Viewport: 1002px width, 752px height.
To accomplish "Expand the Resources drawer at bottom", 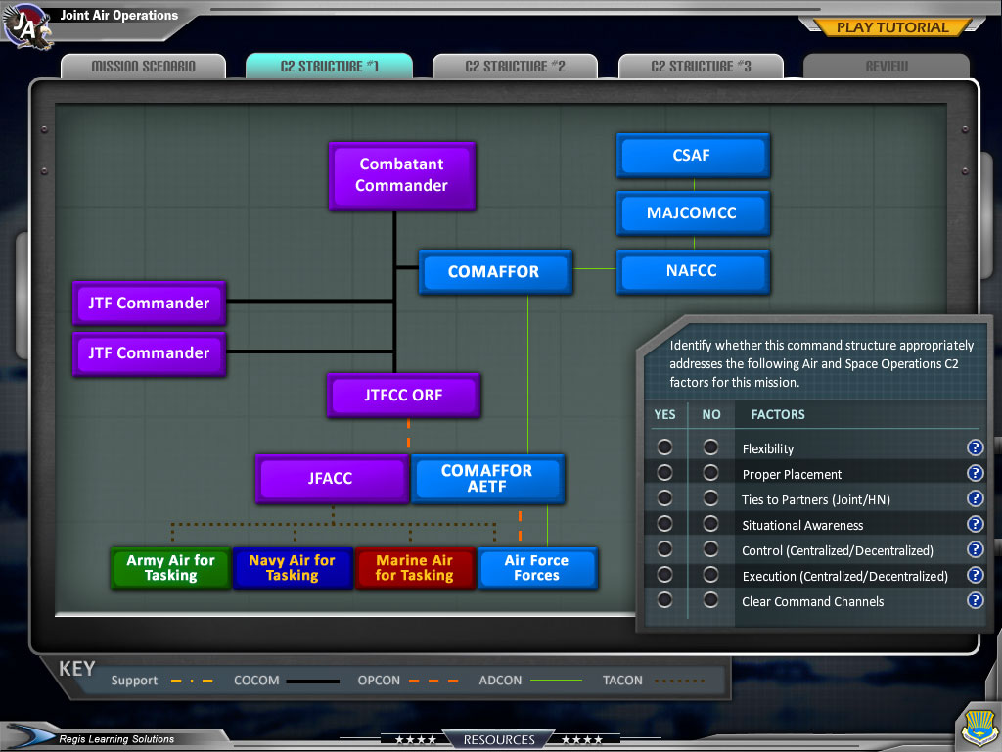I will tap(499, 739).
